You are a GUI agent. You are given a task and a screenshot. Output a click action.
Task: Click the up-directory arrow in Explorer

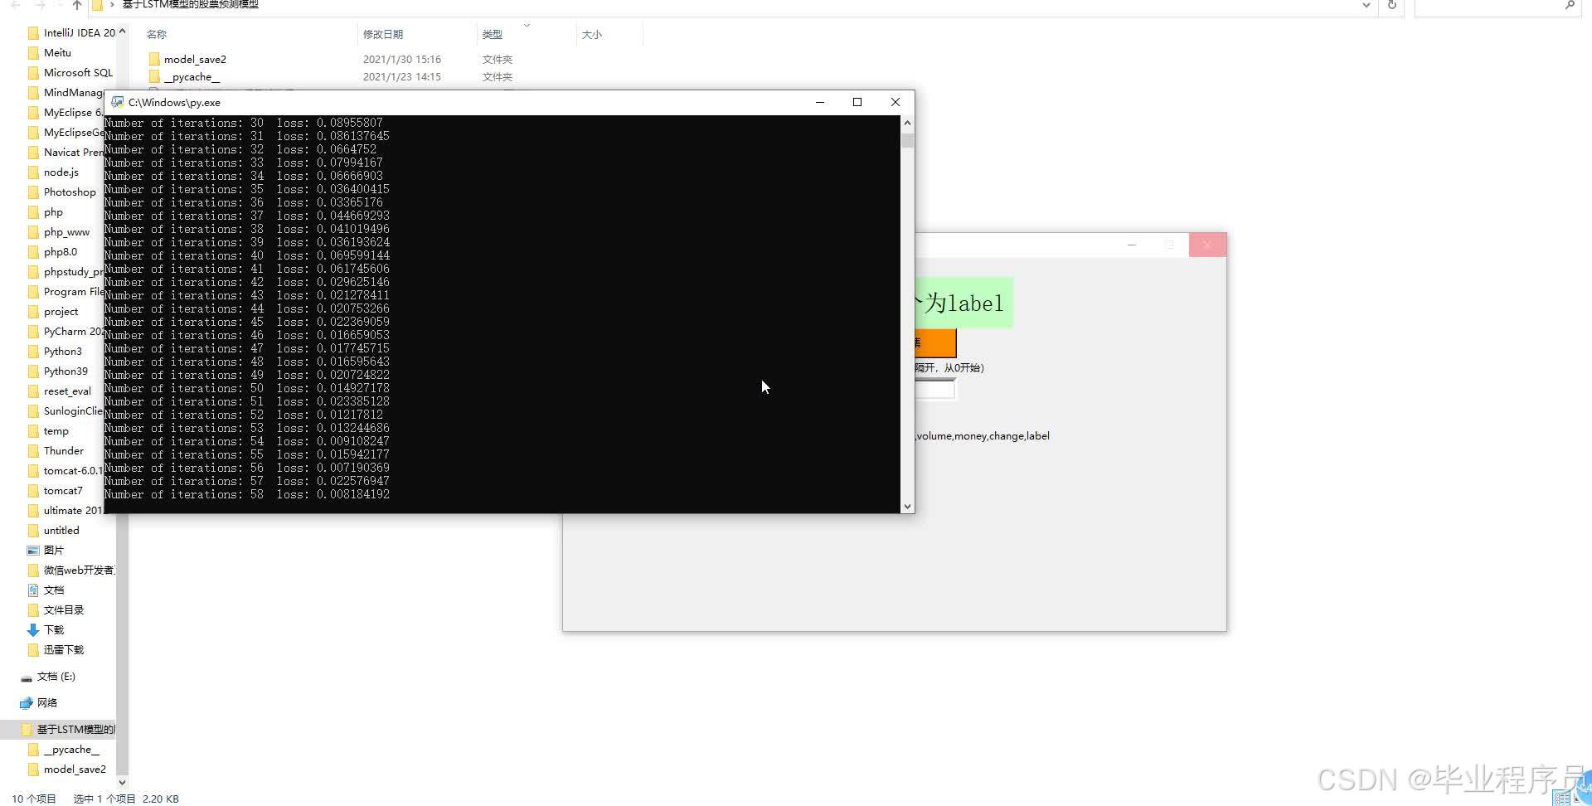coord(77,5)
